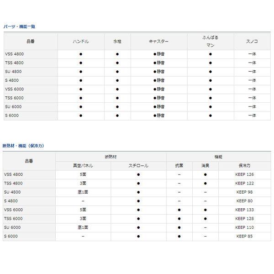Click the 消臭 column header

(x=205, y=165)
